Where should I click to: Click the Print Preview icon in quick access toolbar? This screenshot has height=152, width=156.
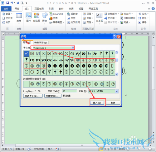click(x=22, y=3)
